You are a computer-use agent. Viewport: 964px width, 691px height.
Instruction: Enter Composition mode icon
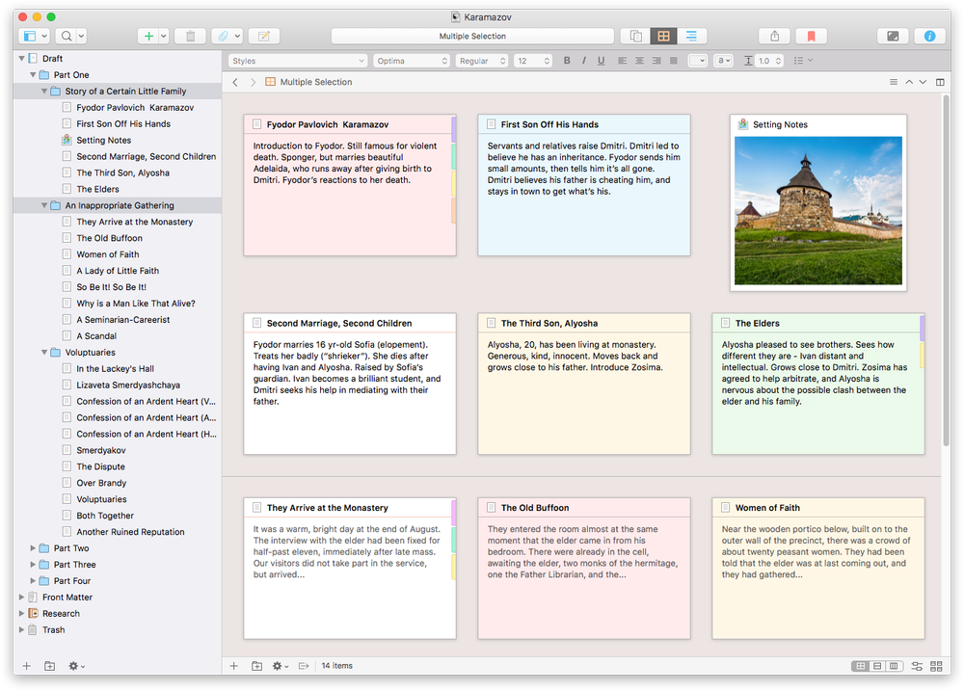pos(893,37)
